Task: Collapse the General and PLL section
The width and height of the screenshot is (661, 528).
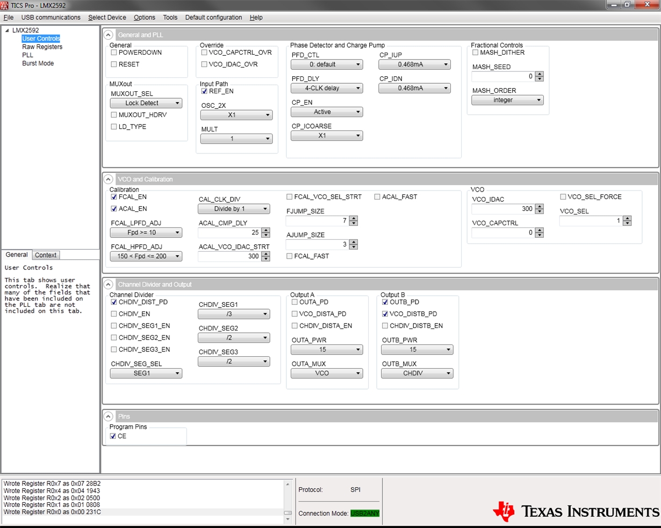Action: (108, 35)
